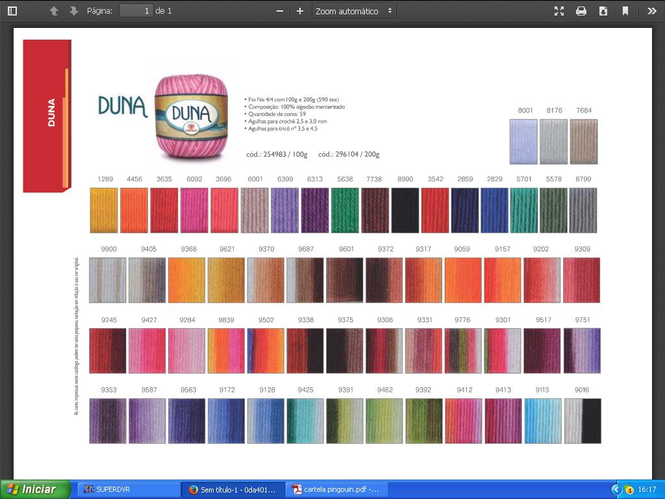The height and width of the screenshot is (499, 665).
Task: Select variegated swatch 9462 lime green
Action: [x=384, y=421]
